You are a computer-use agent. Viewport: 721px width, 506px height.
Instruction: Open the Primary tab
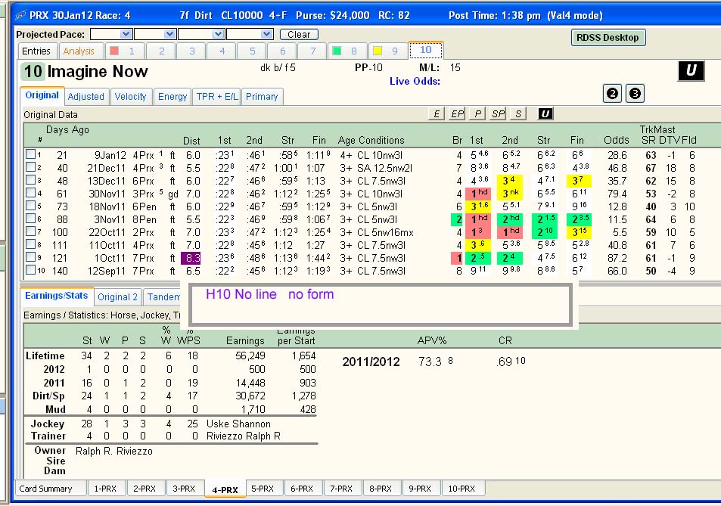click(x=262, y=97)
